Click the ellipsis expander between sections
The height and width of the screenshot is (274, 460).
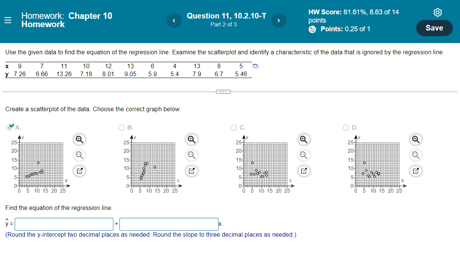click(x=223, y=91)
